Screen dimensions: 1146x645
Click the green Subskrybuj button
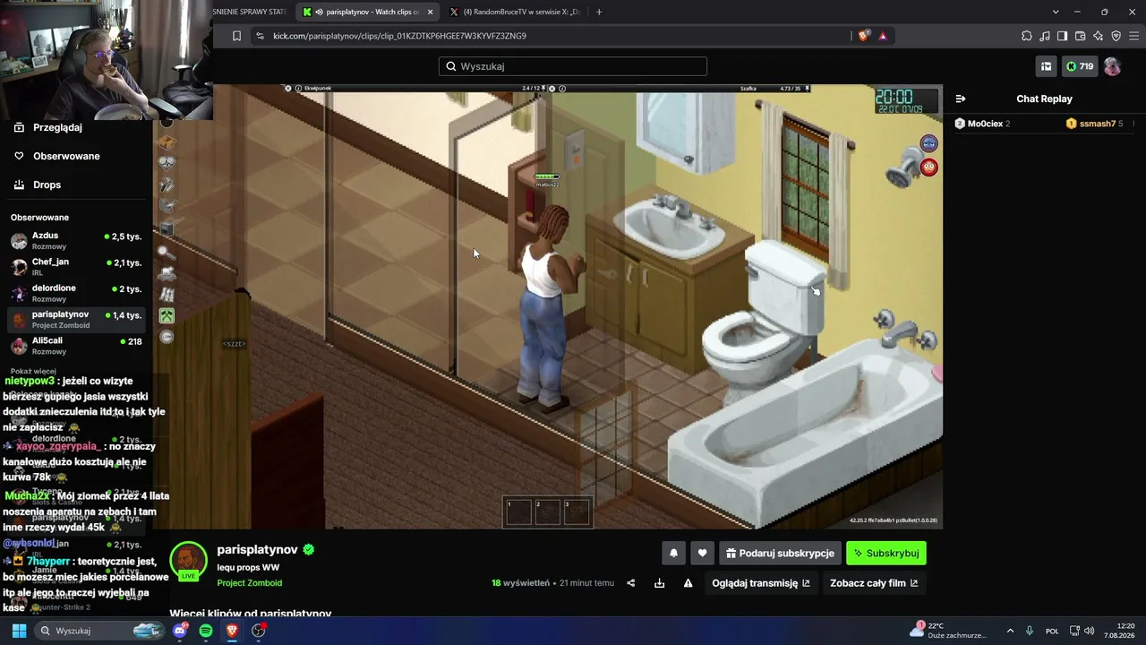pyautogui.click(x=886, y=553)
